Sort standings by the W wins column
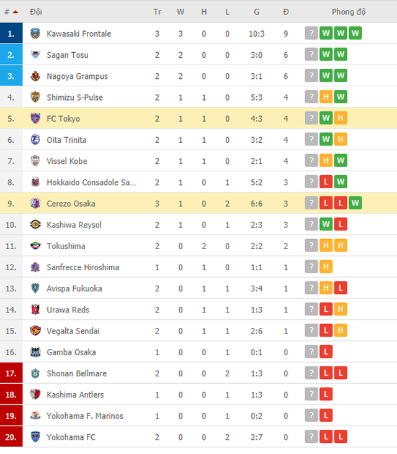The height and width of the screenshot is (454, 397). pos(181,12)
